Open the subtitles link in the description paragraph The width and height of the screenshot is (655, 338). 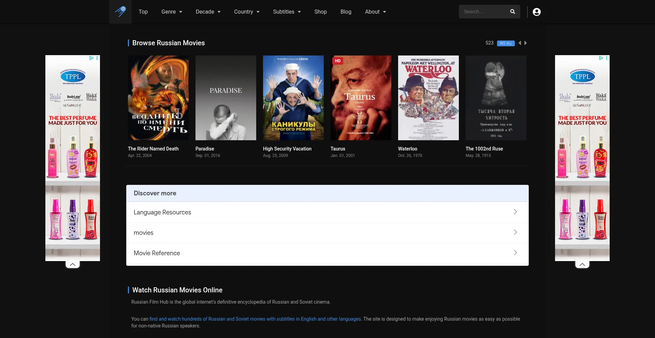tap(255, 319)
